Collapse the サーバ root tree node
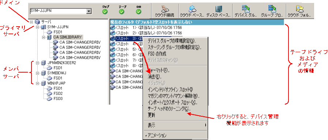Viewport: 328px width, 140px height. point(31,22)
